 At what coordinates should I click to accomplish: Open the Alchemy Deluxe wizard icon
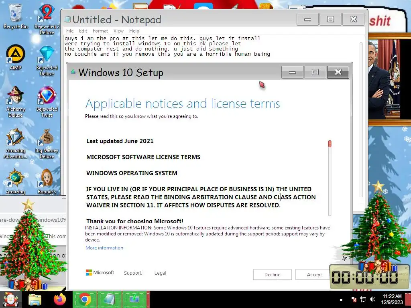coord(16,101)
